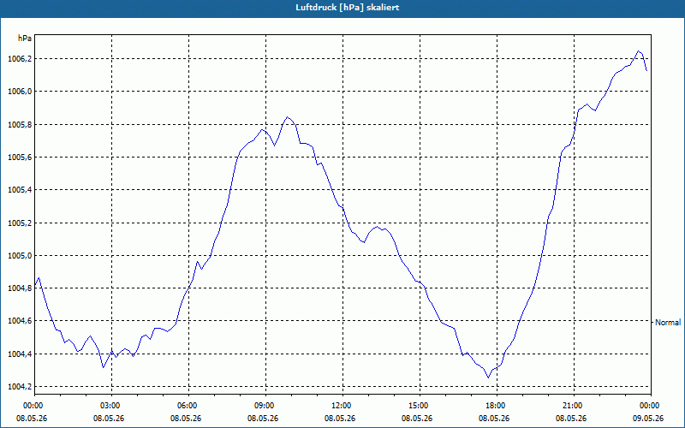
Task: Click the y-axis value 1004,6
Action: pyautogui.click(x=19, y=321)
